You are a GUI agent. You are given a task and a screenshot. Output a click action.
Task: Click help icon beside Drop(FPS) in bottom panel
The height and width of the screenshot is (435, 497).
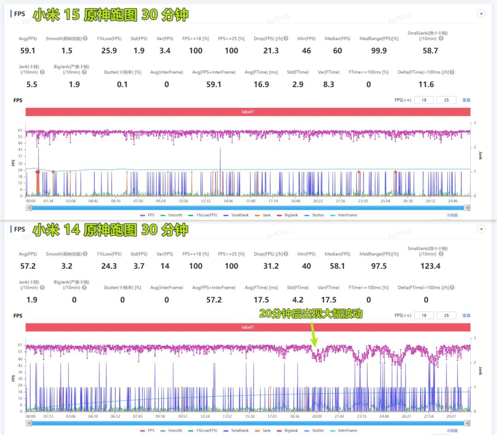coord(286,254)
